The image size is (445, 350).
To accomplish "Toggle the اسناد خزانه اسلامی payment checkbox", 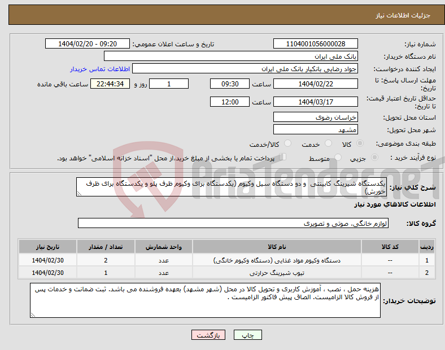I will point(283,157).
